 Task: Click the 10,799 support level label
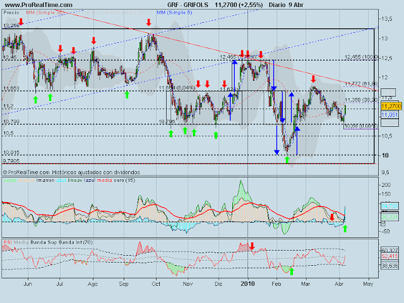coord(11,121)
